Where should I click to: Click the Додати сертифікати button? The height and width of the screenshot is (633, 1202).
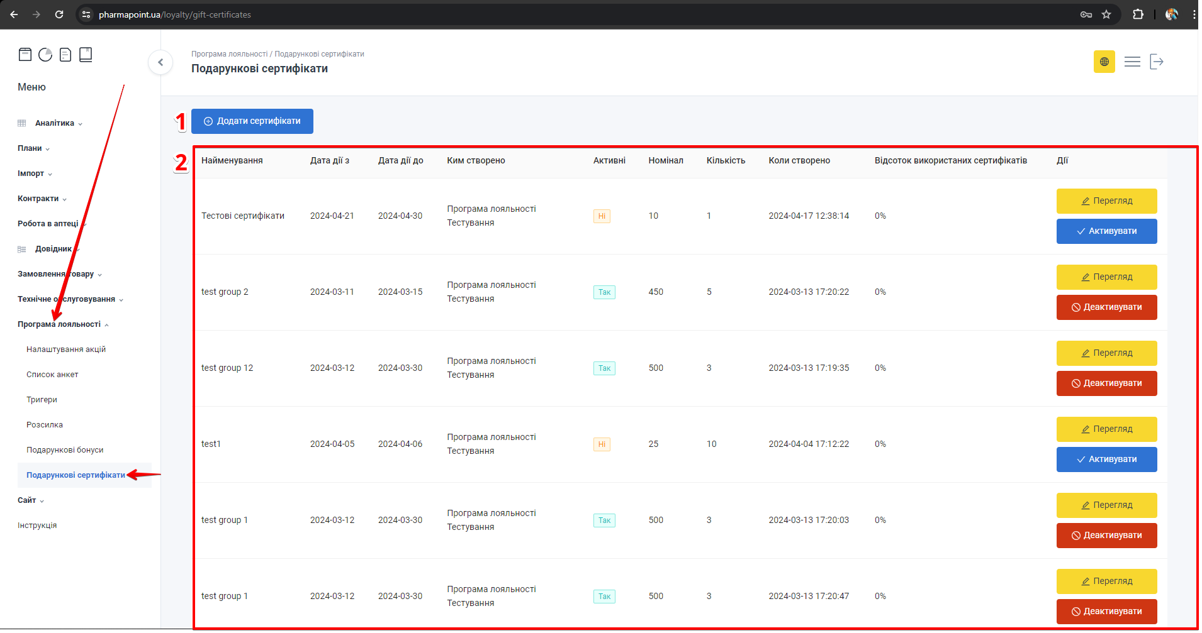[252, 121]
